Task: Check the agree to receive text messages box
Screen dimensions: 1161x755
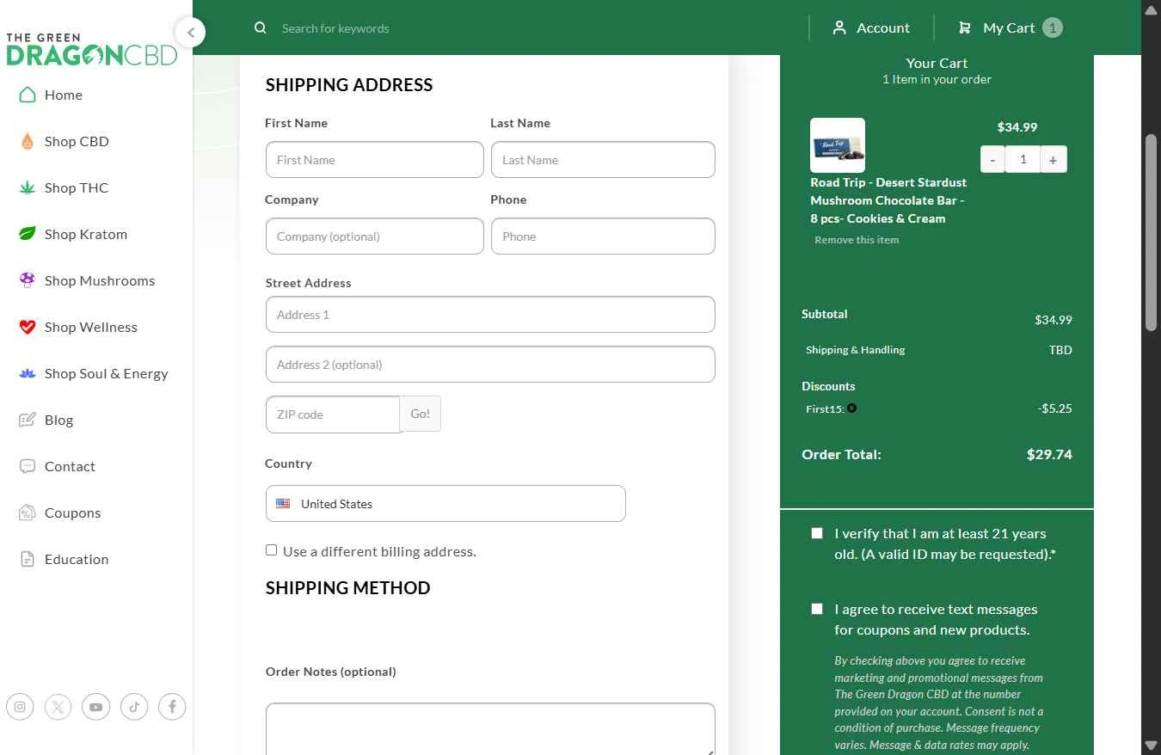Action: pos(817,609)
